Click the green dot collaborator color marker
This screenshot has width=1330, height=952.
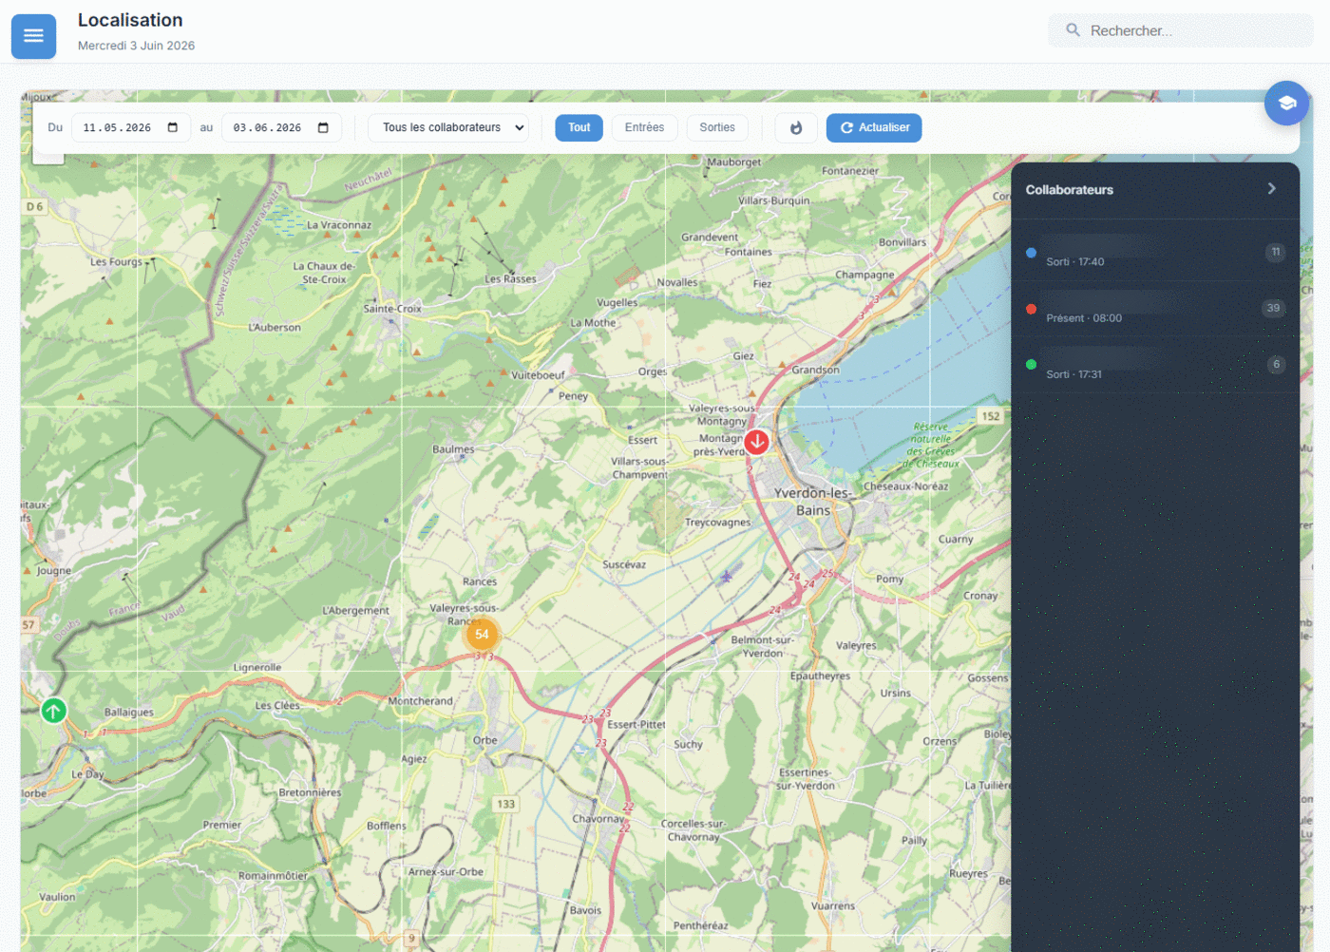[1031, 365]
